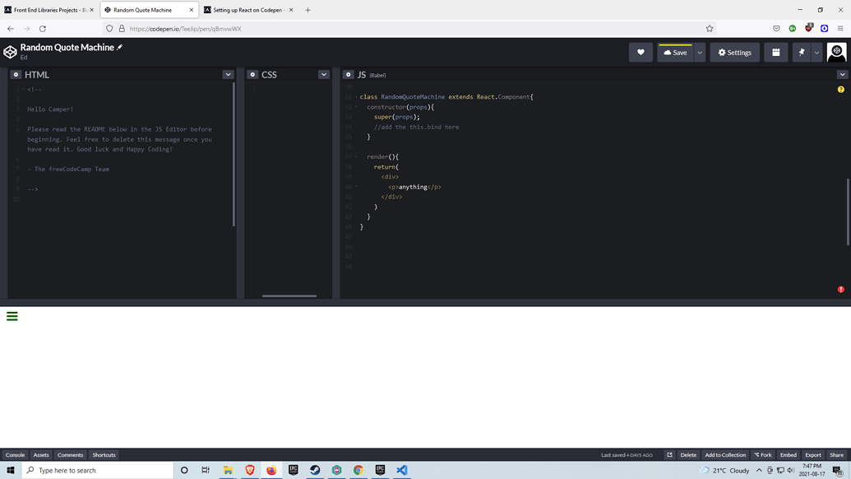Launch Visual Studio Code from the taskbar
851x479 pixels.
401,470
